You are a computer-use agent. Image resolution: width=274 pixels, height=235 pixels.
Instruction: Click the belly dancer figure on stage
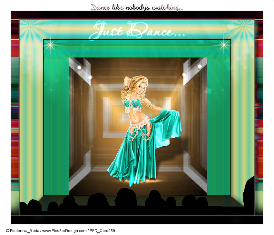coord(145,131)
